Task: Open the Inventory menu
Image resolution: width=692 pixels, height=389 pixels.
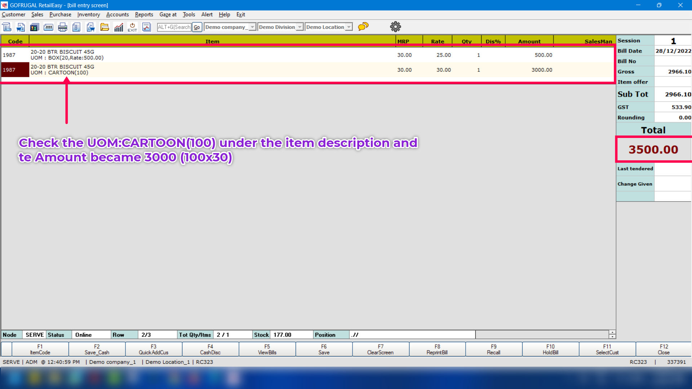Action: [x=88, y=14]
